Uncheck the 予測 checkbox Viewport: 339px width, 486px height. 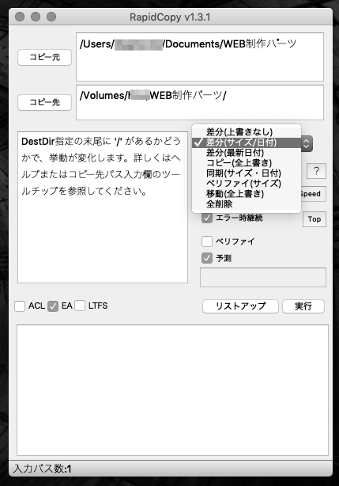click(x=207, y=258)
